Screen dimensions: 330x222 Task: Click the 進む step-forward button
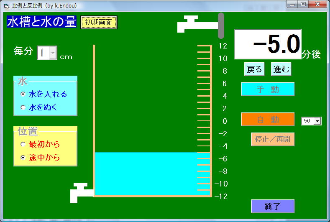pos(281,69)
